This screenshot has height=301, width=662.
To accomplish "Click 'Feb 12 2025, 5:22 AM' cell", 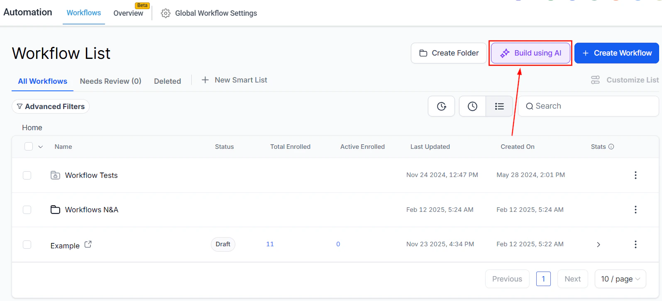I will coord(530,244).
